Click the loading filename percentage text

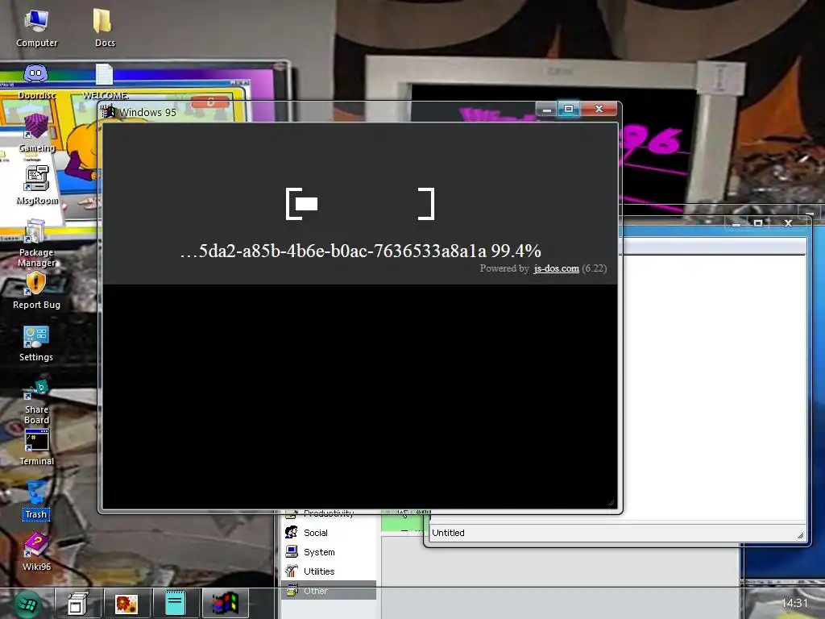[x=360, y=251]
